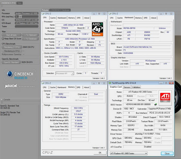The width and height of the screenshot is (181, 159).
Task: Switch to the CINEBENCH Database tab
Action: point(60,10)
